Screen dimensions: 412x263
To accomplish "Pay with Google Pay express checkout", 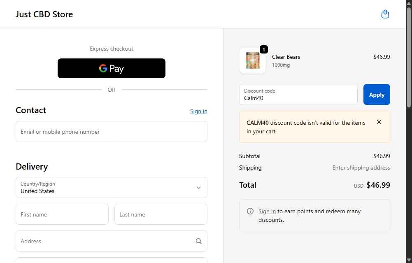I will pos(112,68).
